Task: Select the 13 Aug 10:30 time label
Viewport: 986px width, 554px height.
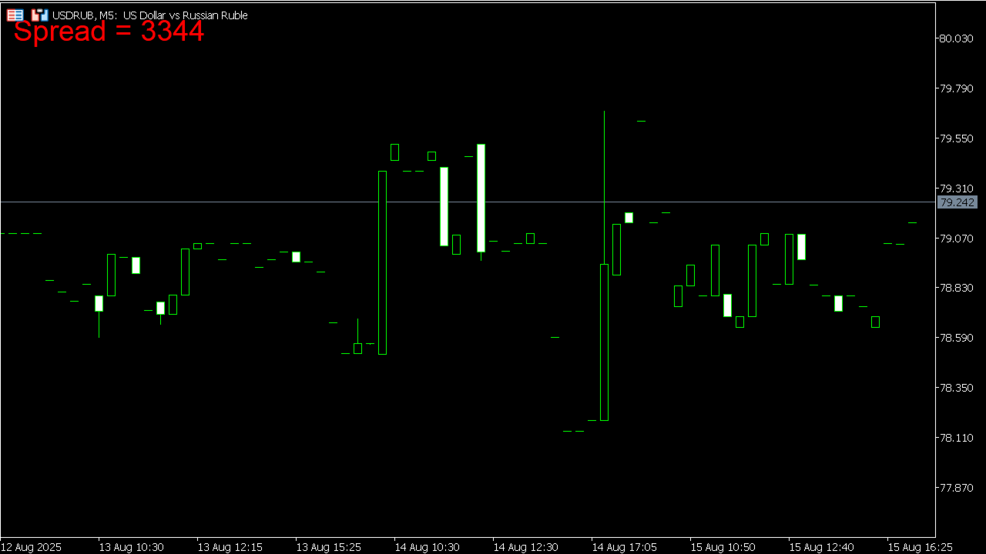Action: (131, 547)
